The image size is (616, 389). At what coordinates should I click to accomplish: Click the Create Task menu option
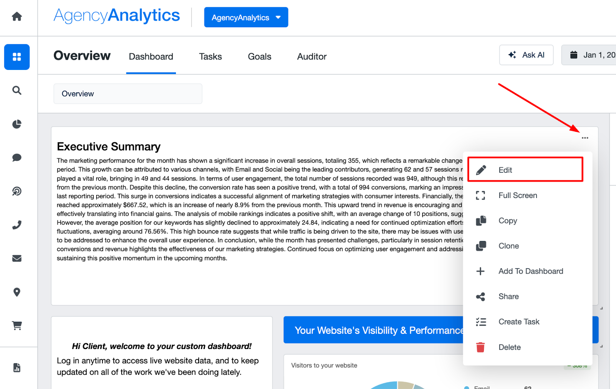point(519,322)
